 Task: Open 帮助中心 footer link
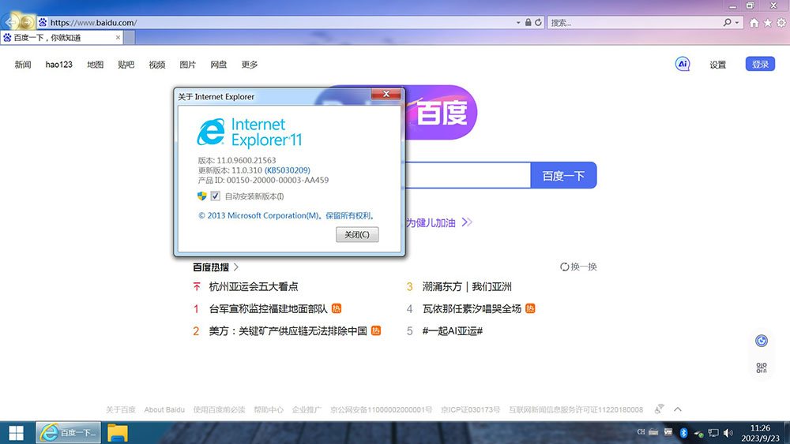pyautogui.click(x=269, y=410)
